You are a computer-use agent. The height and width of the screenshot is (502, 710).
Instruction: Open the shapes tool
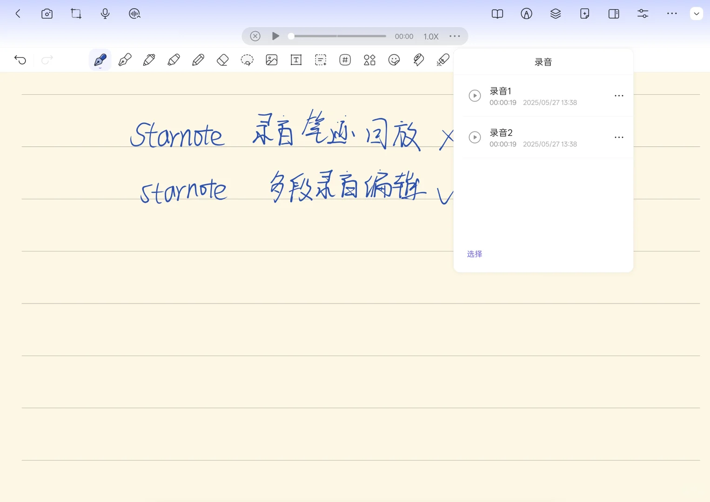tap(370, 60)
